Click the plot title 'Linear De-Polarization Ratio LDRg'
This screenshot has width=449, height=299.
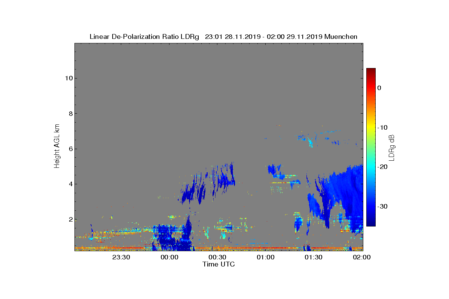pos(144,37)
